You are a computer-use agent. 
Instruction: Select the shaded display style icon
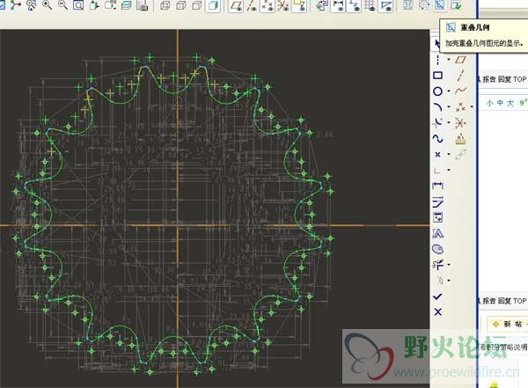click(213, 5)
